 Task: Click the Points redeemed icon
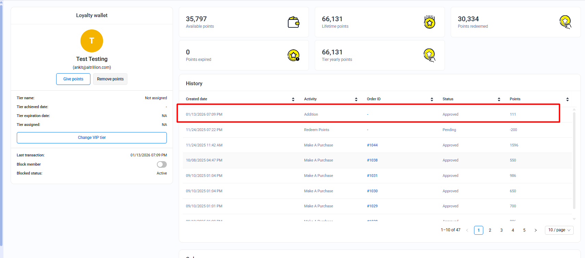point(565,22)
